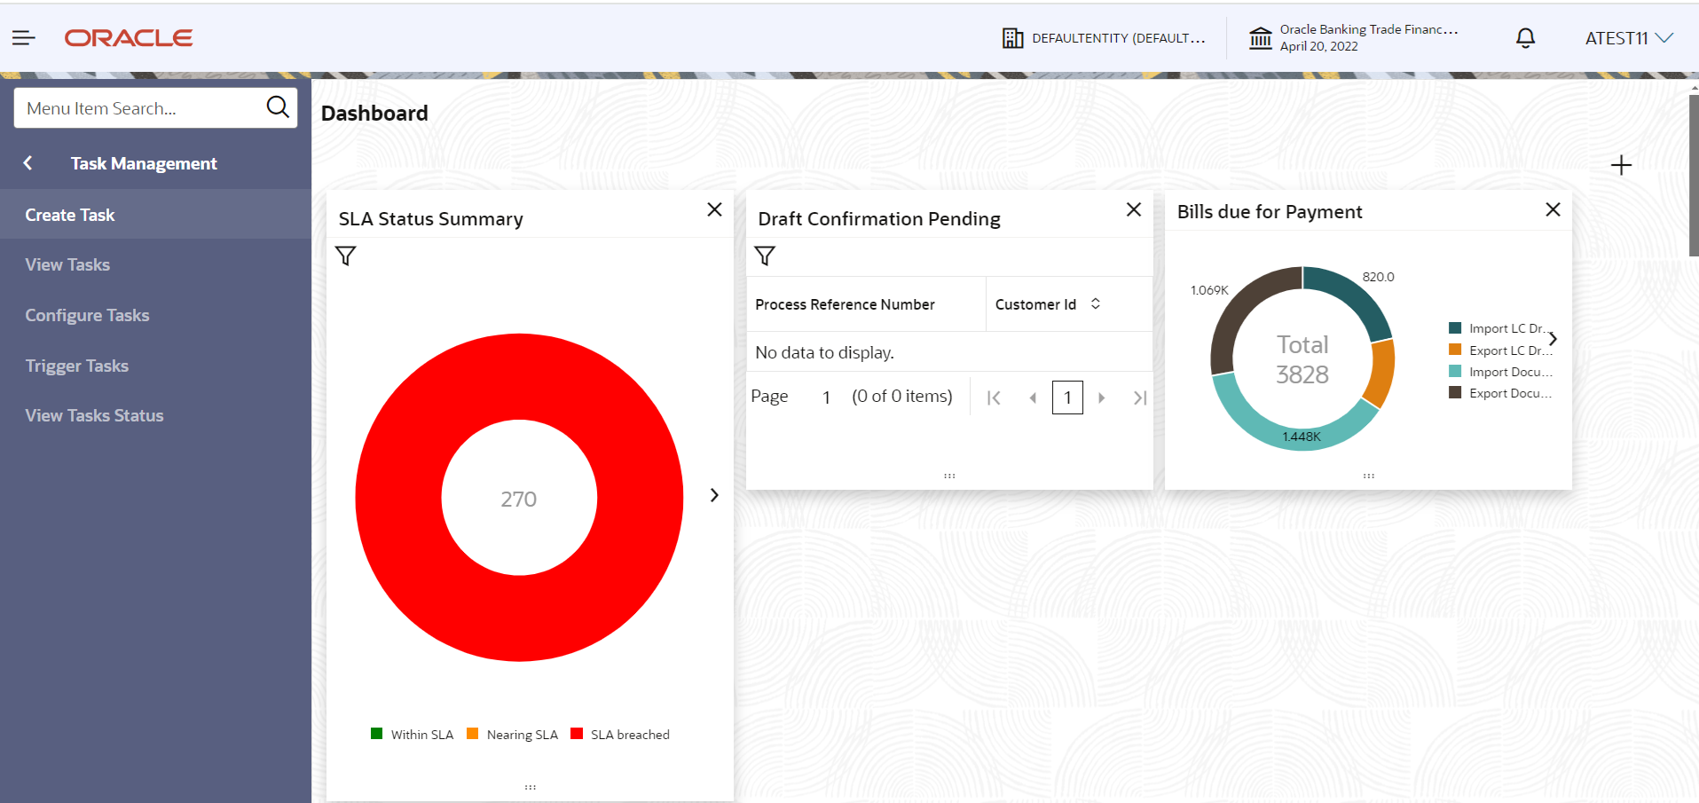Image resolution: width=1699 pixels, height=803 pixels.
Task: Go to next page of draft table
Action: coord(1102,398)
